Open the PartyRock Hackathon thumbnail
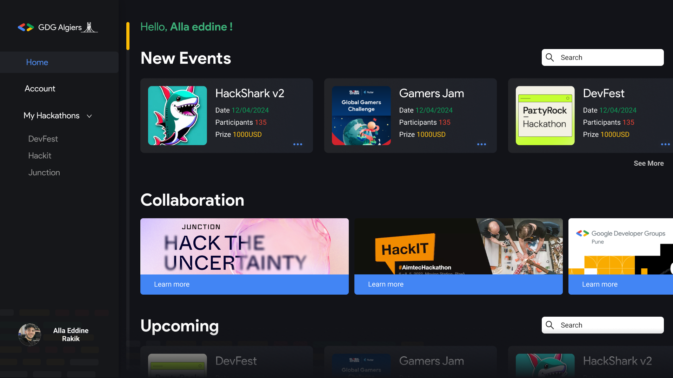The image size is (673, 378). click(x=545, y=116)
